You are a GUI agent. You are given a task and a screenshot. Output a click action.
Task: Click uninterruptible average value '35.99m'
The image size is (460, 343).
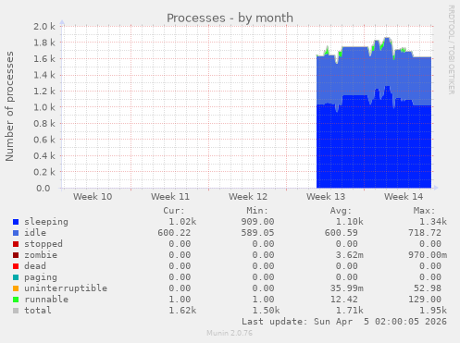(x=346, y=288)
